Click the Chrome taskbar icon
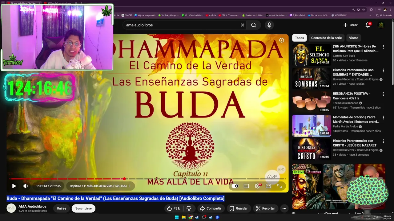Viewport: 394px width, 221px height. point(190,218)
